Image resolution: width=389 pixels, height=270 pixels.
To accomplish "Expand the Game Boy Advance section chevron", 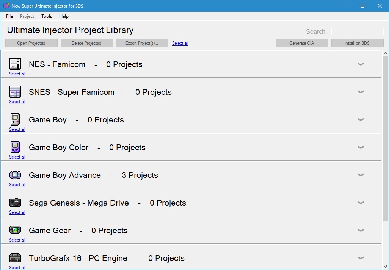I will (x=361, y=175).
